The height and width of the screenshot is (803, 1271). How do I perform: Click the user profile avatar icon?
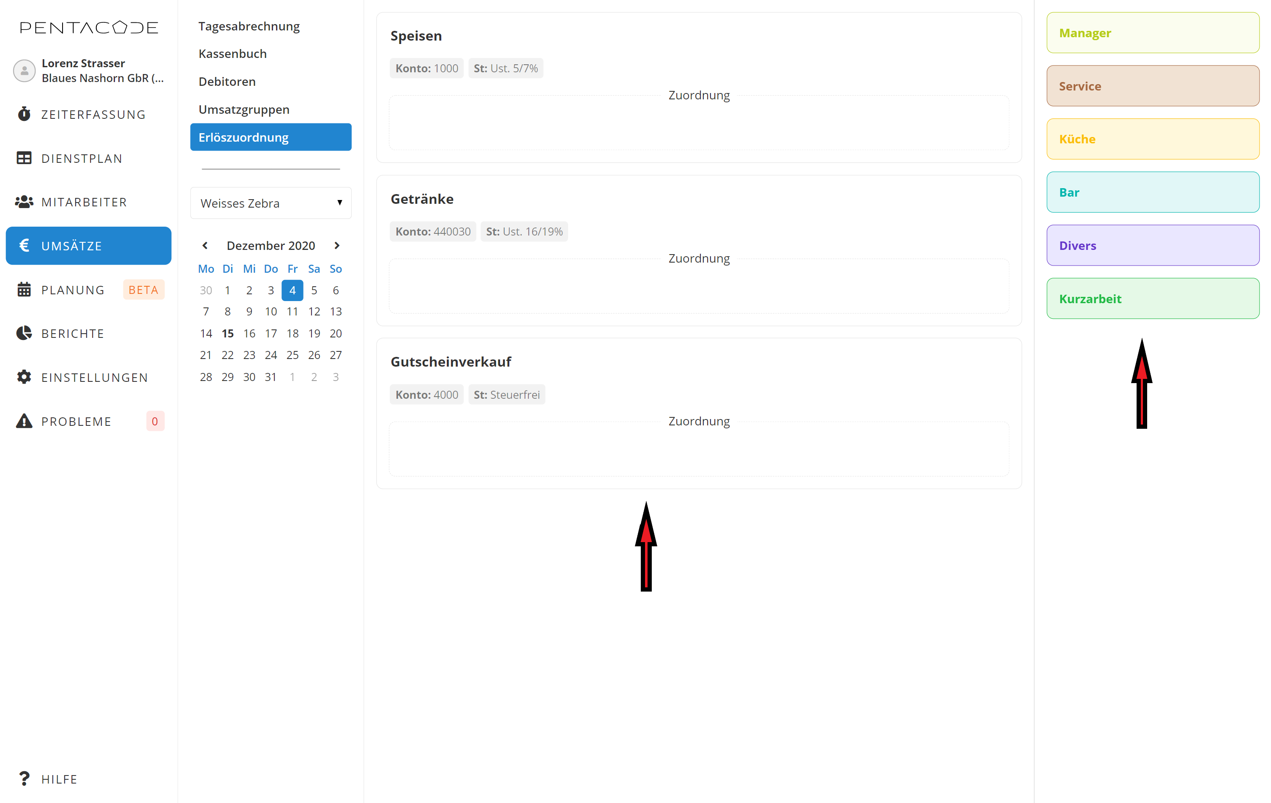tap(24, 70)
